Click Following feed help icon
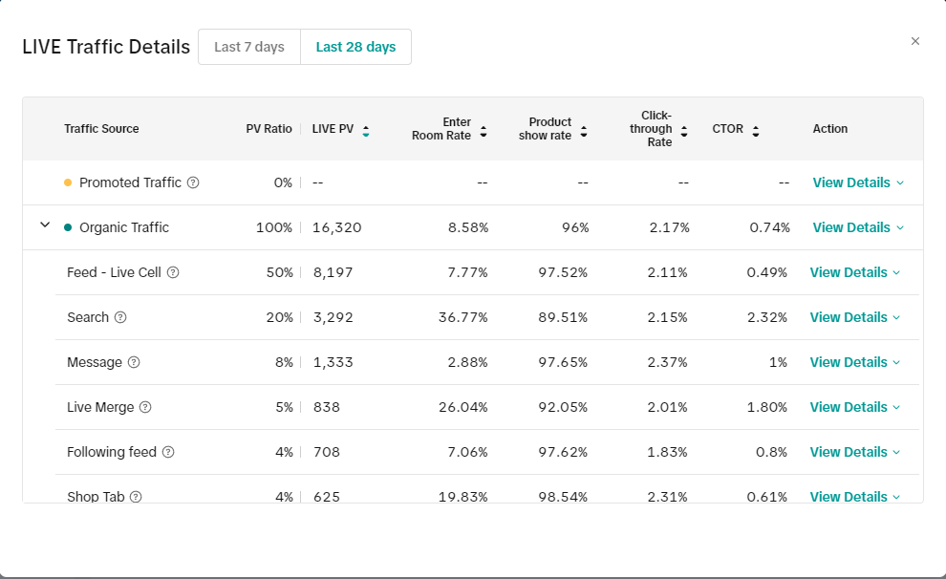 pos(168,452)
